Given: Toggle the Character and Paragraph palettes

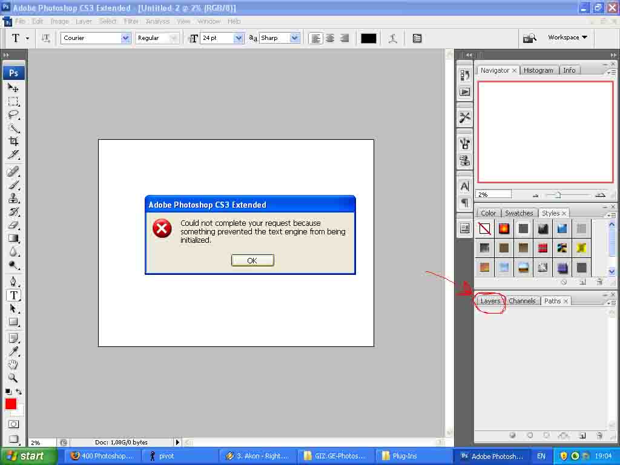Looking at the screenshot, I should pyautogui.click(x=417, y=38).
